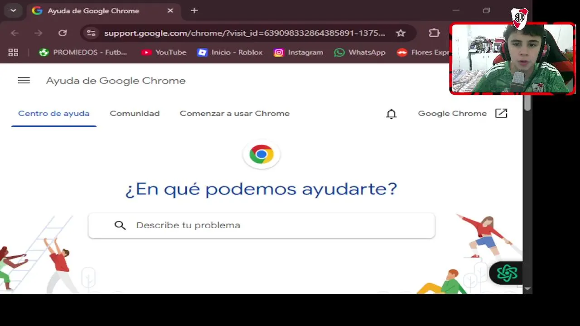580x326 pixels.
Task: Restore down the Chrome window
Action: point(487,10)
